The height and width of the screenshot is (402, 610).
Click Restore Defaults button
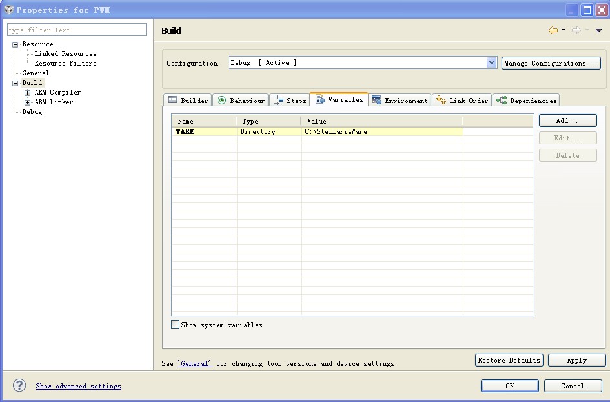(509, 360)
